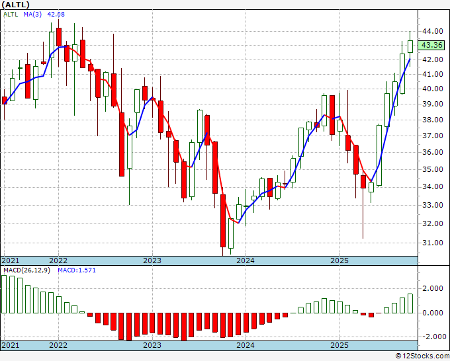Click 2021 on the MACD timeline
The image size is (450, 361).
point(11,345)
